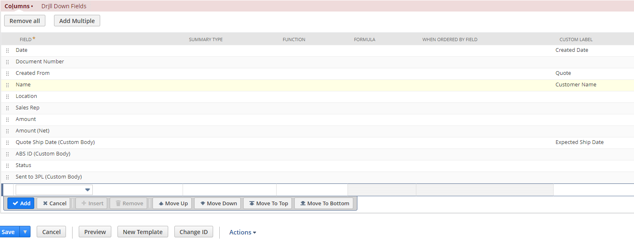Select the Document Number field row
634x239 pixels.
point(317,62)
